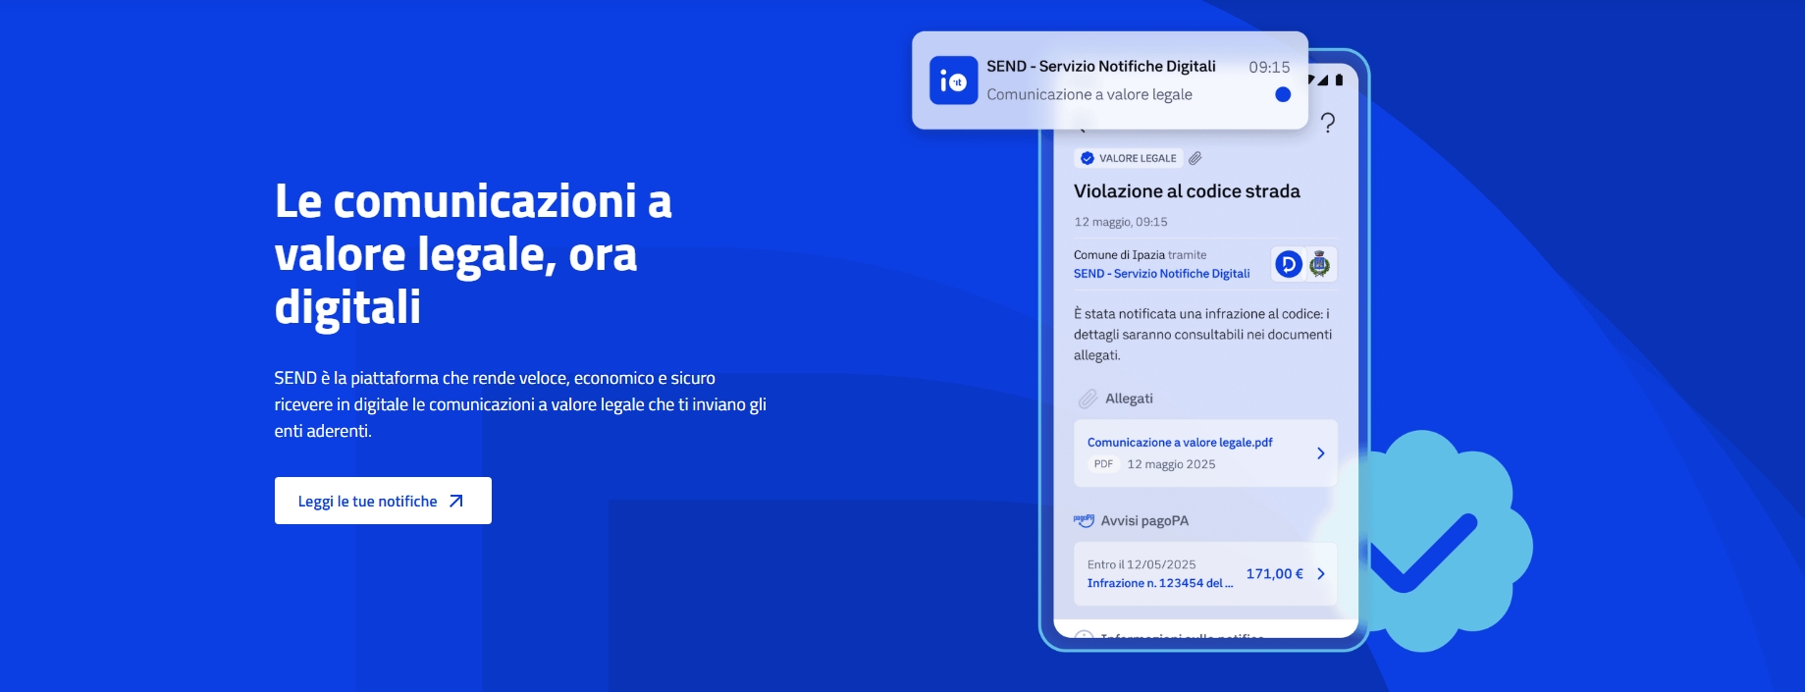Screen dimensions: 1805x692
Task: Click the SEND notification banner title
Action: click(1101, 66)
